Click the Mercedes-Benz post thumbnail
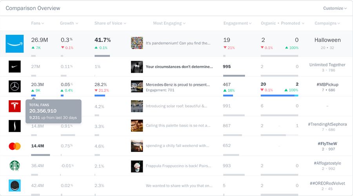 point(137,86)
